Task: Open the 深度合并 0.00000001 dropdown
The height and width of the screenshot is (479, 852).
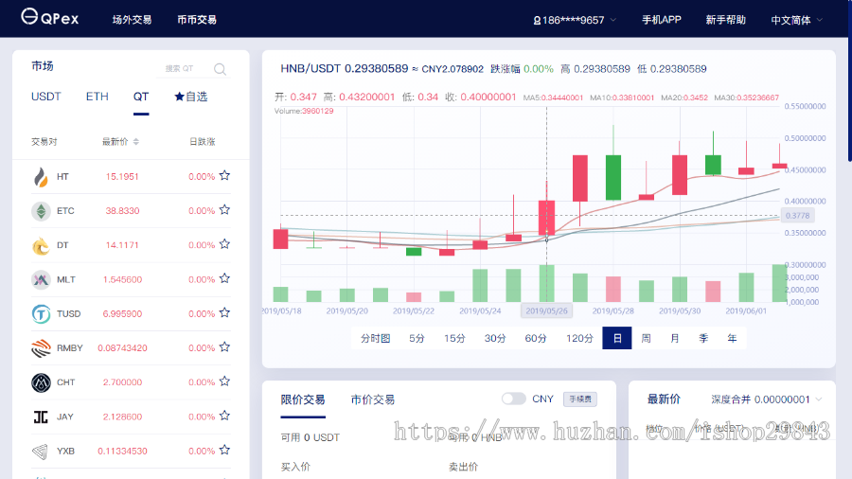Action: click(x=766, y=399)
